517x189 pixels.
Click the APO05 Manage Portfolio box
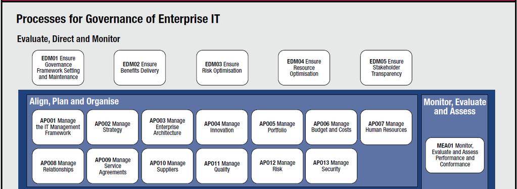(x=277, y=127)
